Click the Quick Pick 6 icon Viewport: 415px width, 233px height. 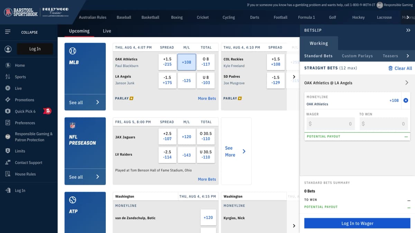8,111
